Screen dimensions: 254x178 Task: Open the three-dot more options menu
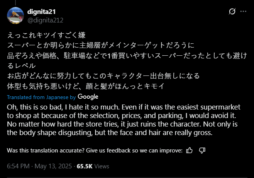click(x=243, y=12)
